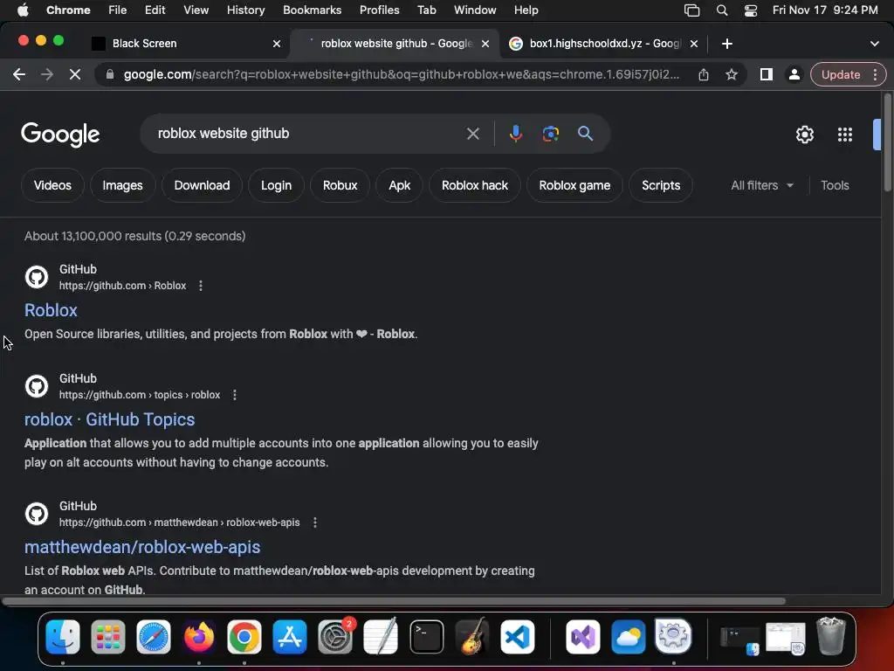Screen dimensions: 894x671
Task: Open the Tools options
Action: (835, 185)
